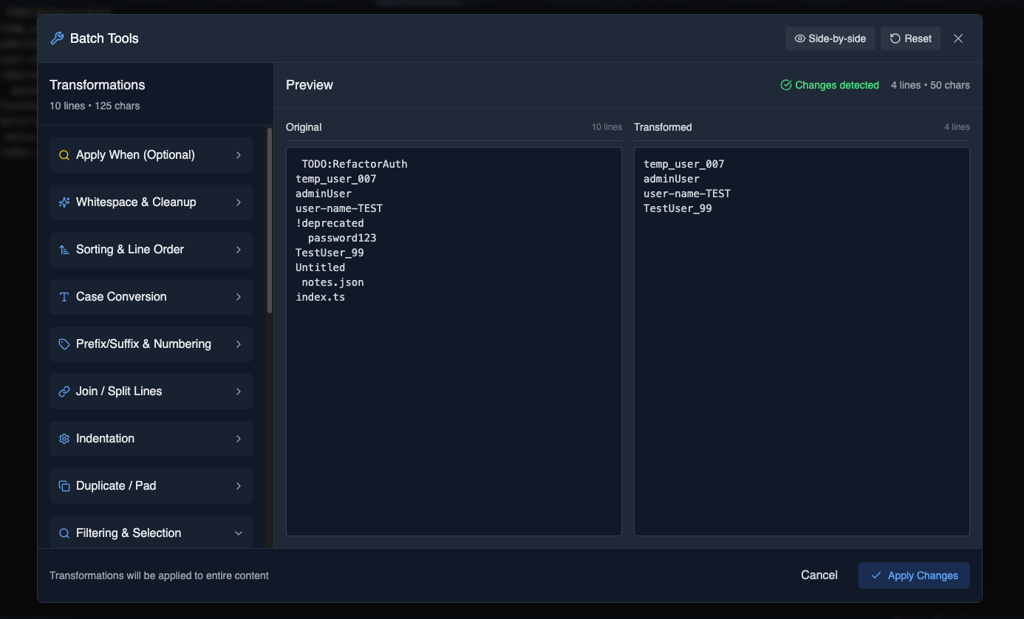Click the Untitled line in Original
1024x619 pixels.
(x=321, y=267)
